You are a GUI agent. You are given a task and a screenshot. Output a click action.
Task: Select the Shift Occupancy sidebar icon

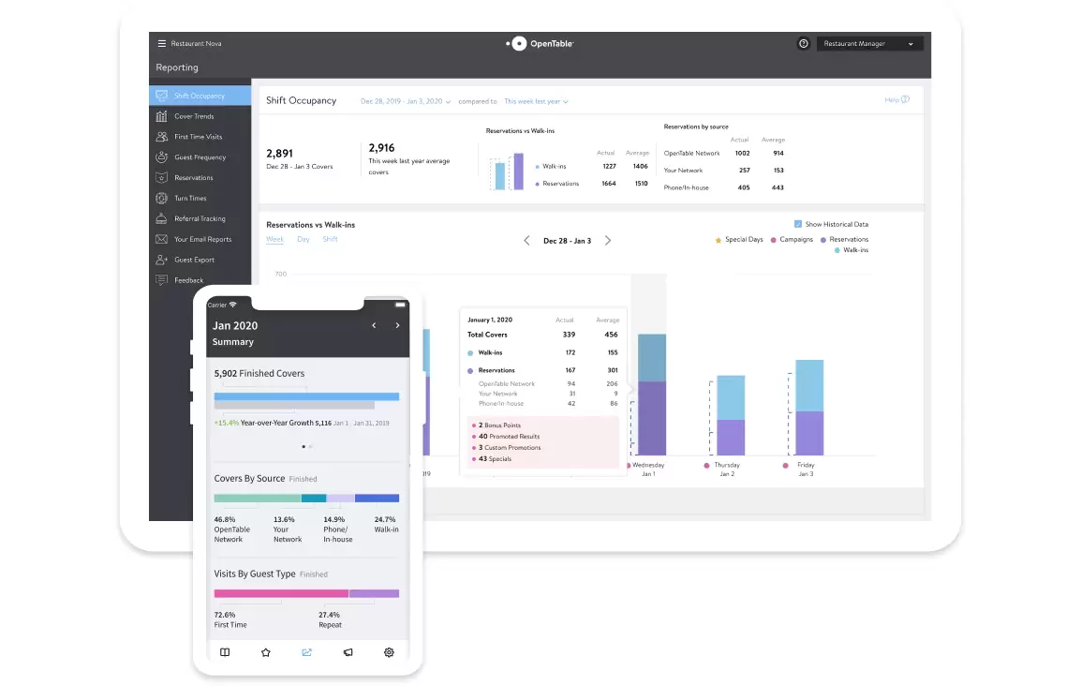point(161,96)
